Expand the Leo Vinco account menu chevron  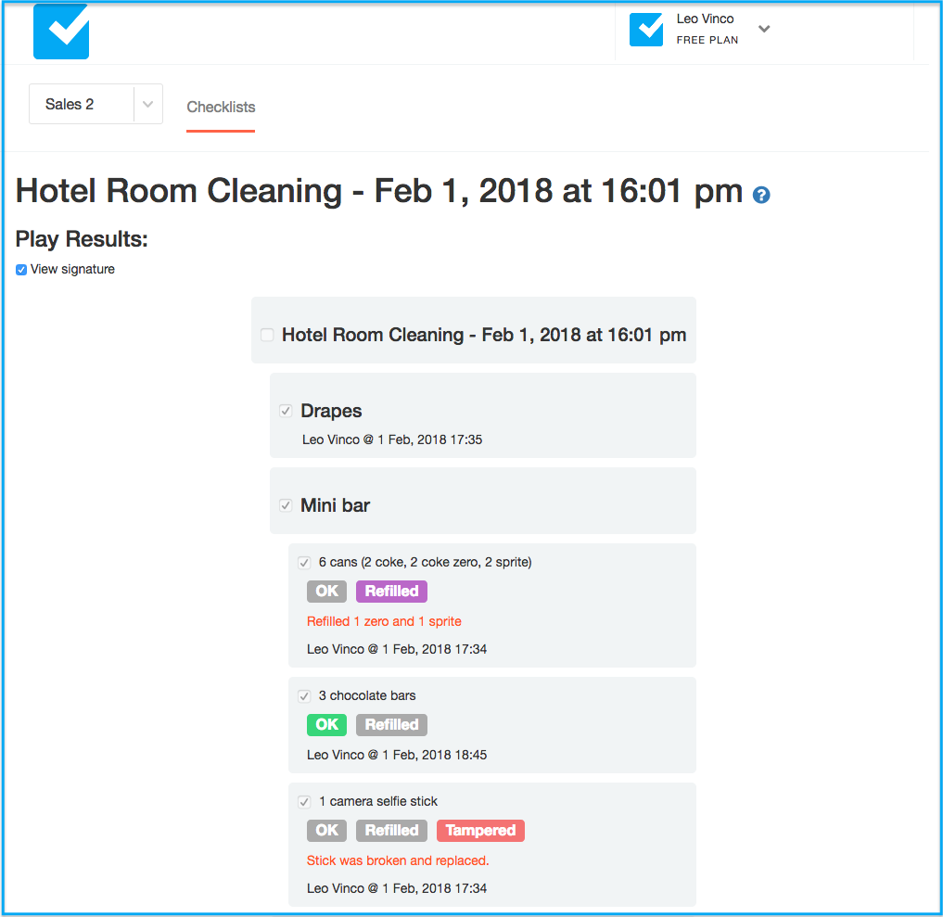(764, 29)
